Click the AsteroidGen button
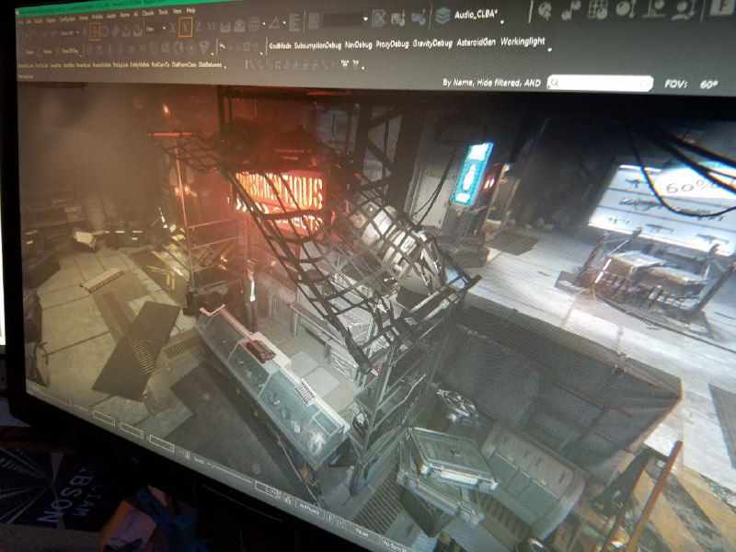Image resolution: width=736 pixels, height=552 pixels. [476, 42]
